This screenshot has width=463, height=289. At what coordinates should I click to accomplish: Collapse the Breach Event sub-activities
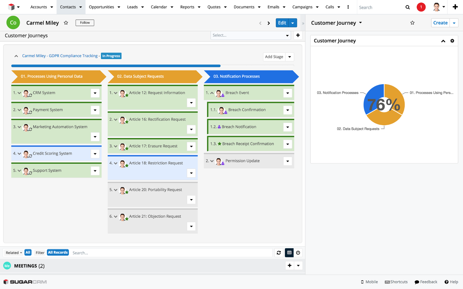[212, 93]
